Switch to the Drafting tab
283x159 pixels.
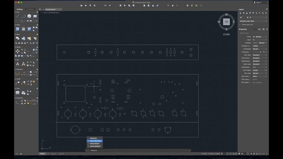point(19,9)
